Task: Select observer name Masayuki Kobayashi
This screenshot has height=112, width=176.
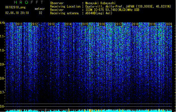Action: point(100,3)
